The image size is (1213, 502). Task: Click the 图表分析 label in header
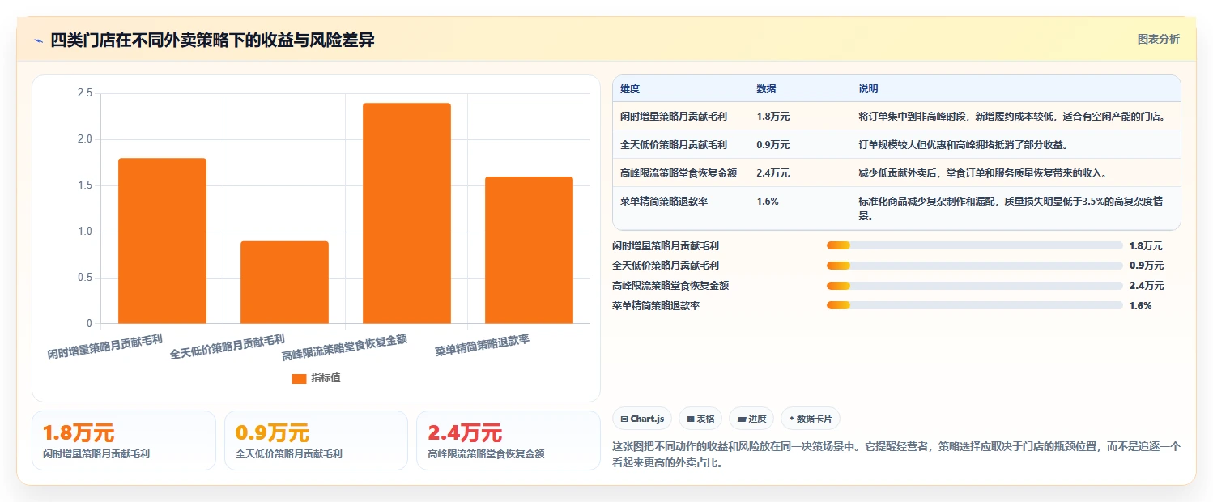point(1159,39)
